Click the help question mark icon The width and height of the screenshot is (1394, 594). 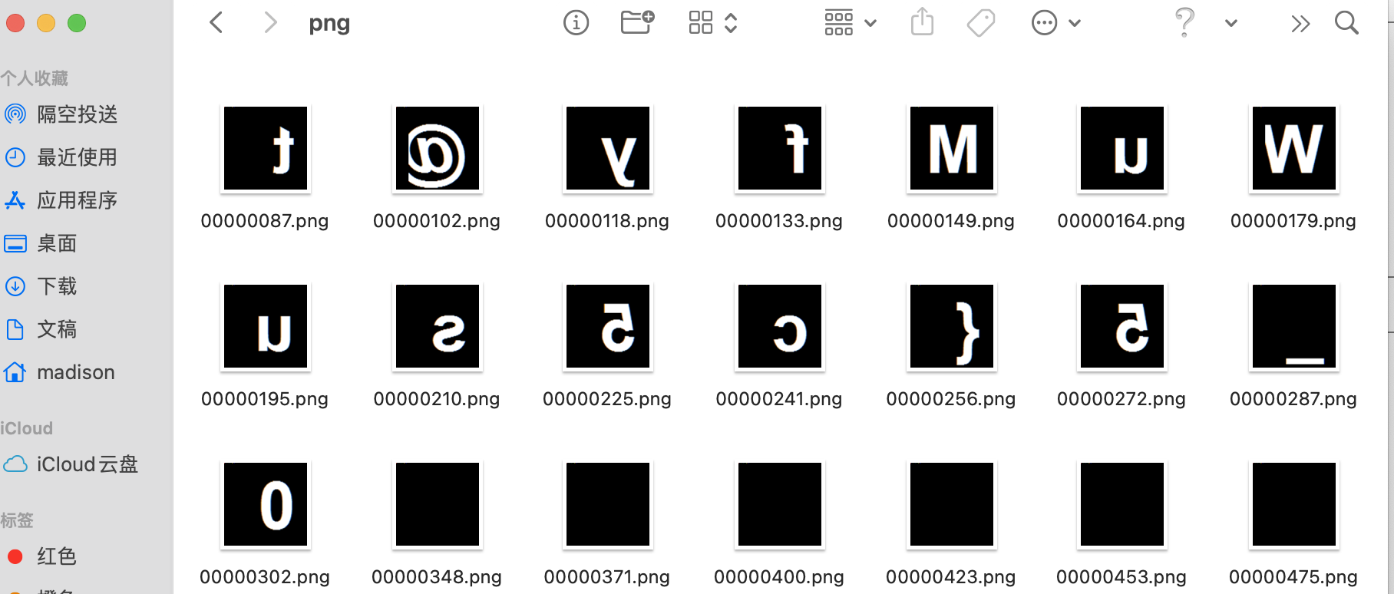[1184, 23]
